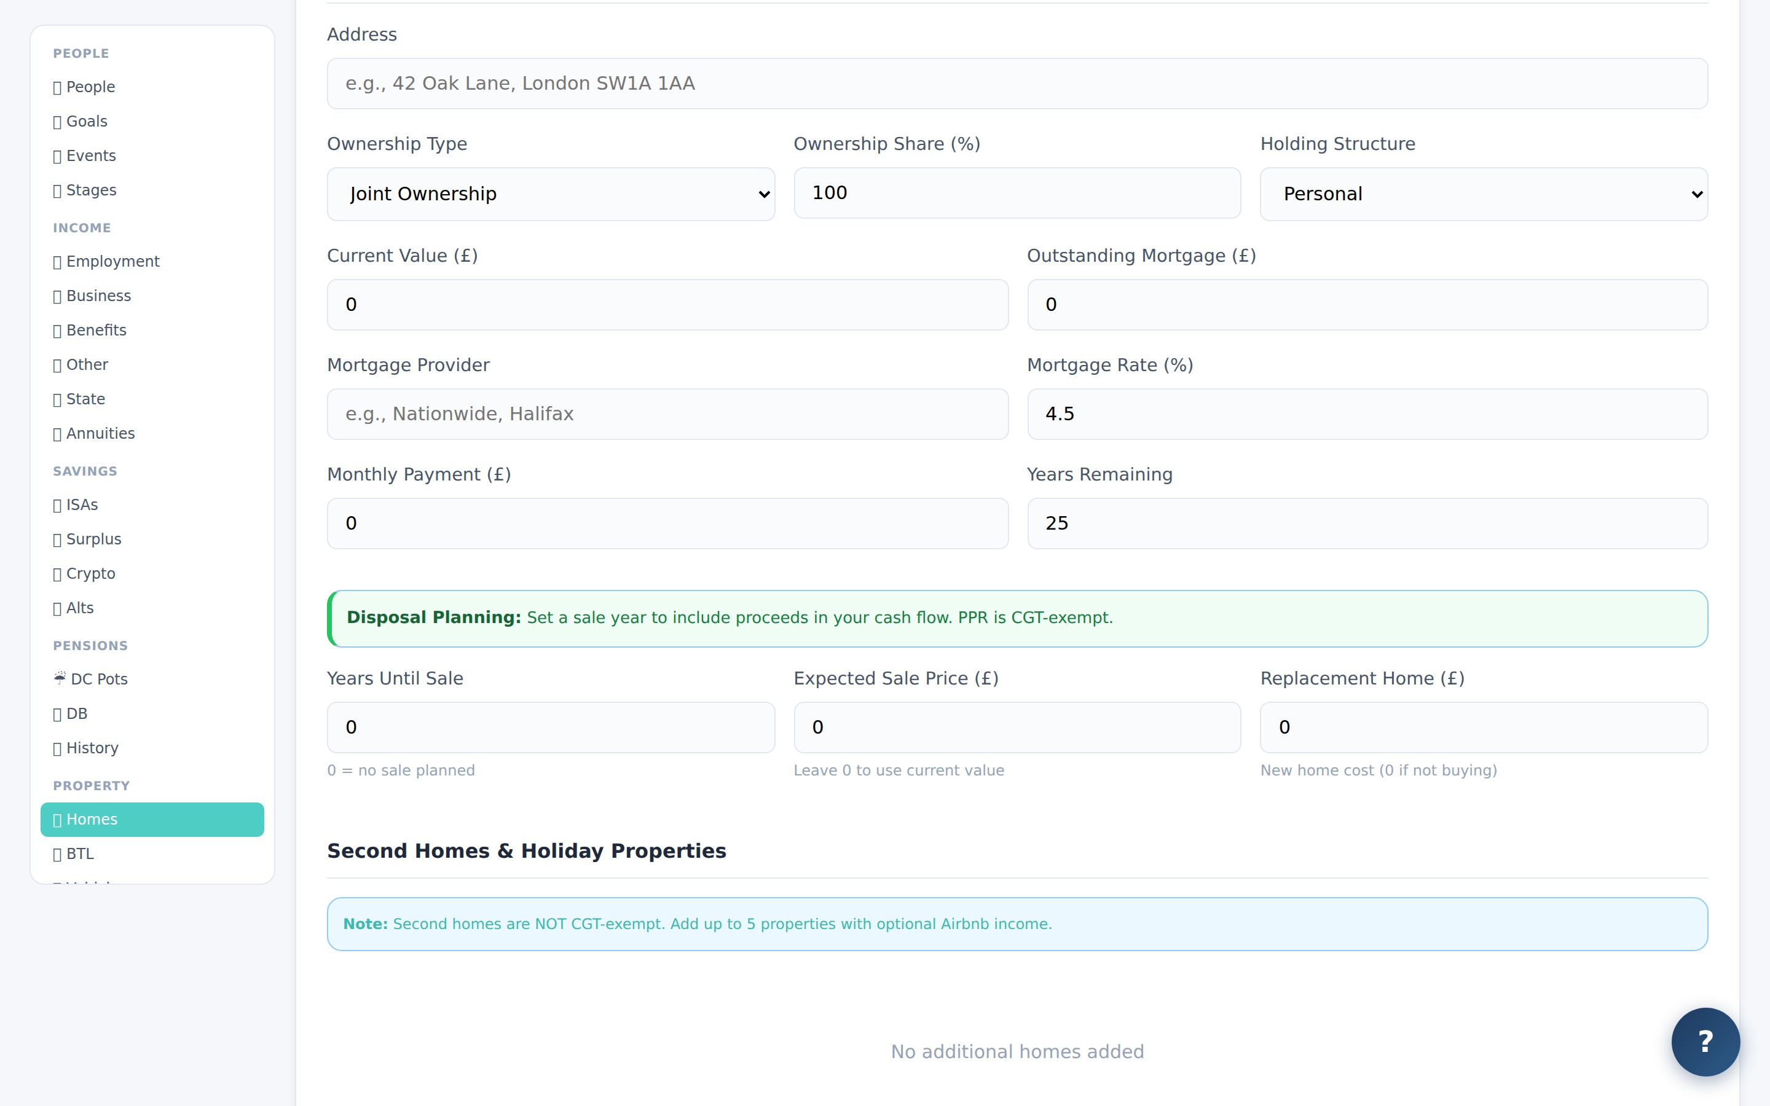
Task: Select the Crypto icon under SAVINGS
Action: pos(58,573)
